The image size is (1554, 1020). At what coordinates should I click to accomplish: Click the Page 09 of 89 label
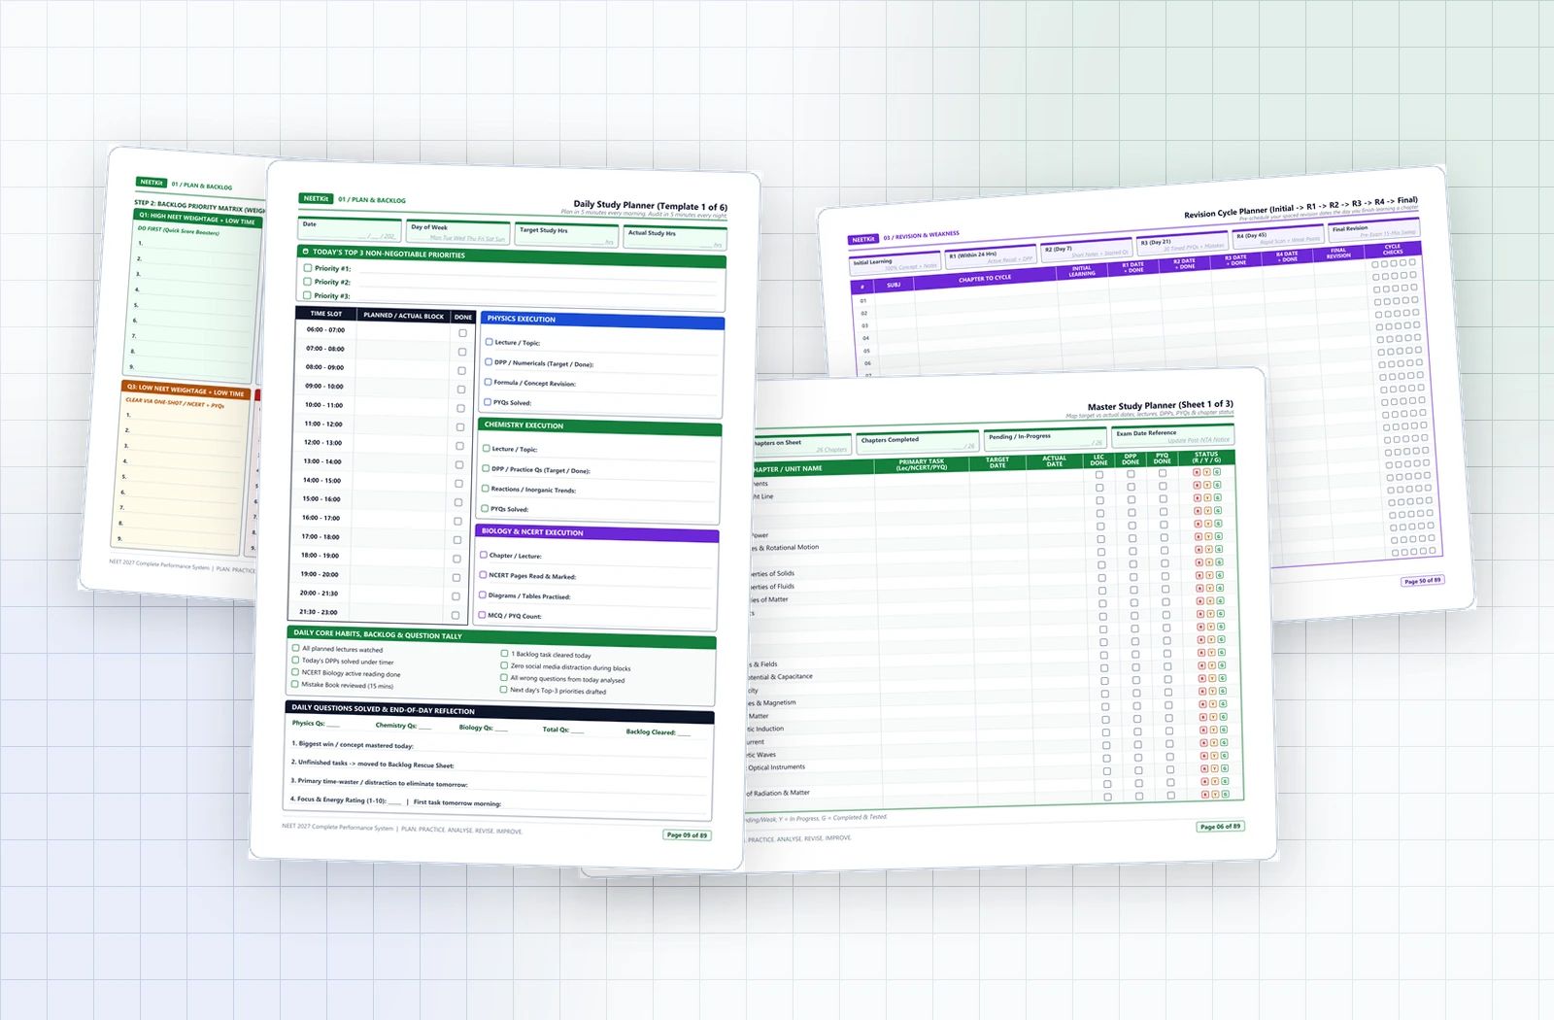pyautogui.click(x=687, y=834)
